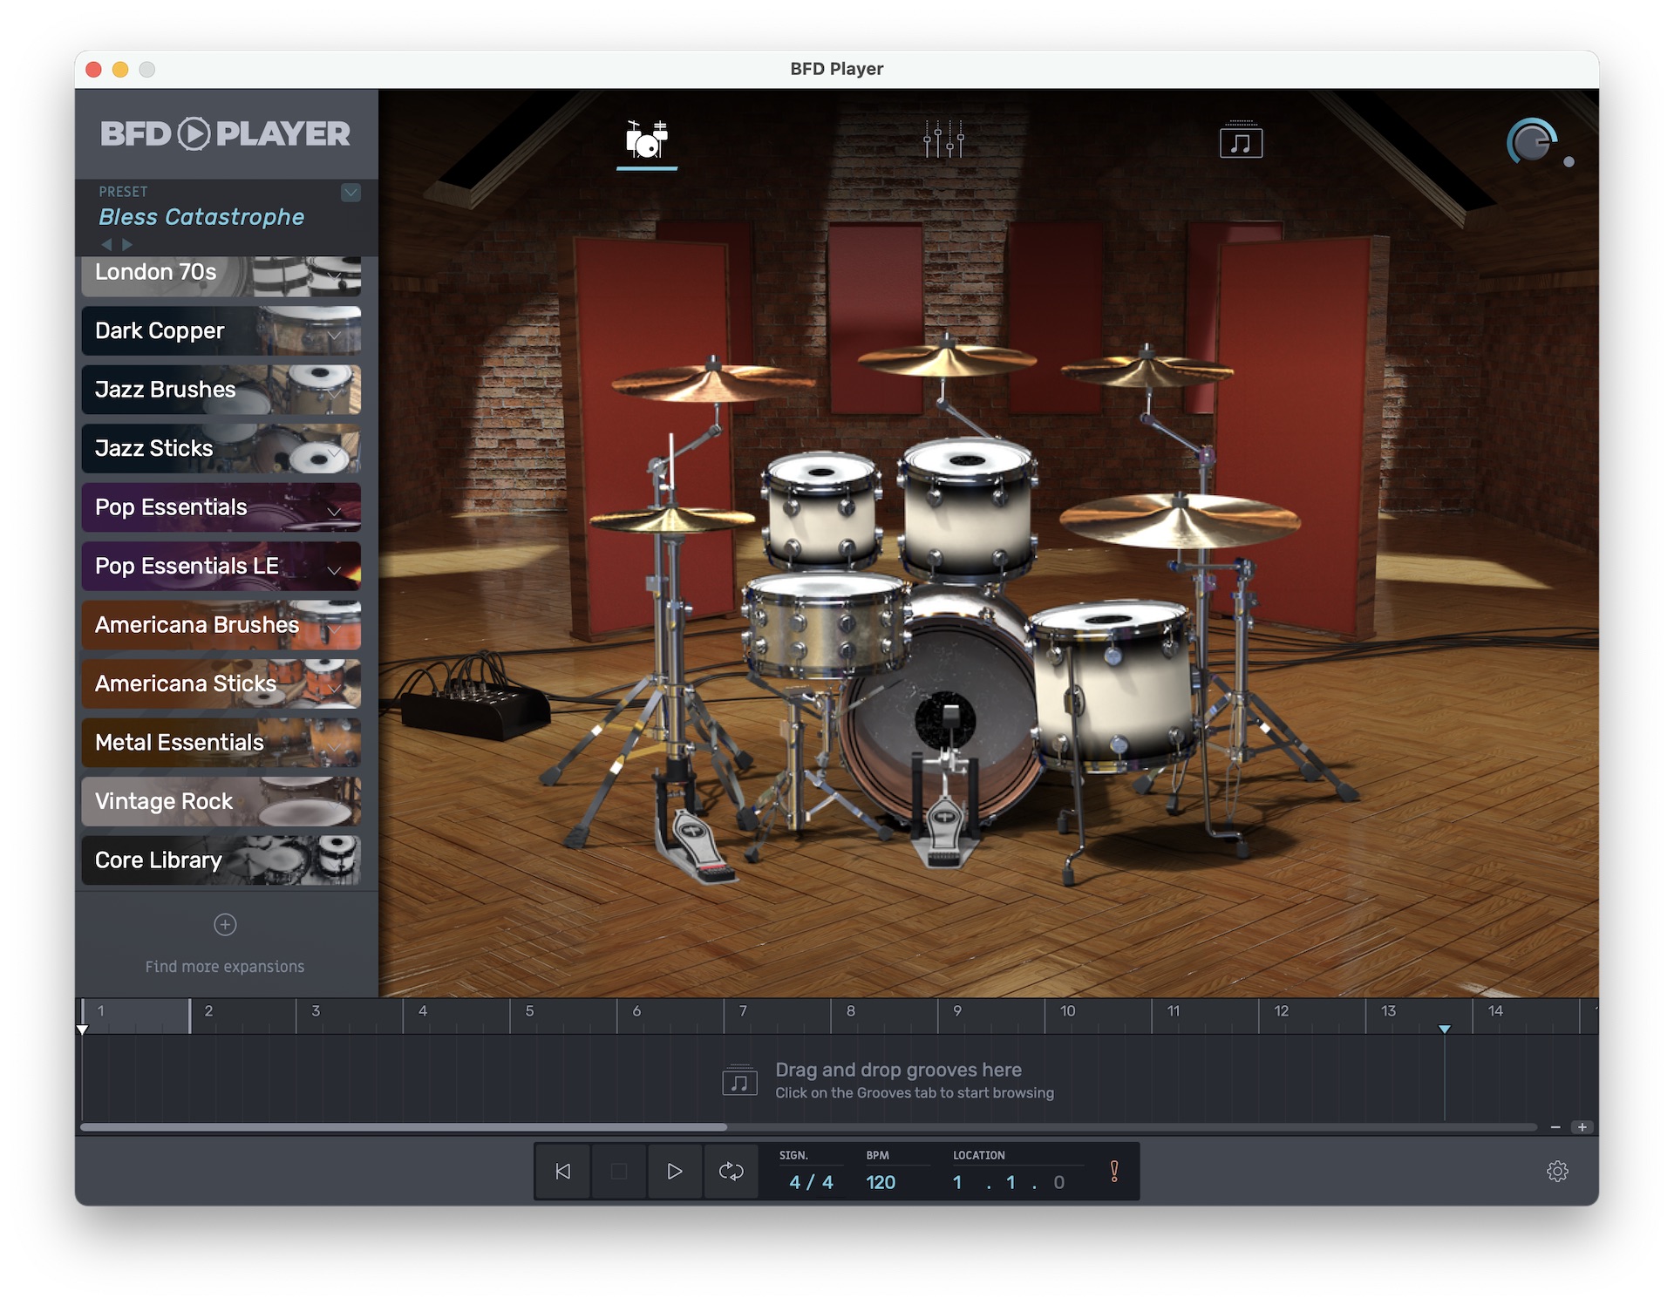This screenshot has width=1674, height=1305.
Task: Zoom in timeline with plus button
Action: click(x=1582, y=1127)
